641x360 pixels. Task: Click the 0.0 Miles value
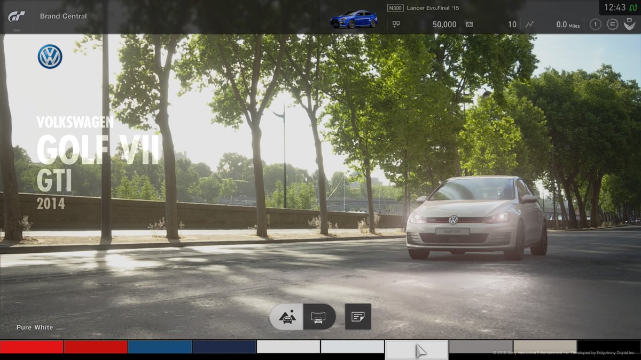568,25
